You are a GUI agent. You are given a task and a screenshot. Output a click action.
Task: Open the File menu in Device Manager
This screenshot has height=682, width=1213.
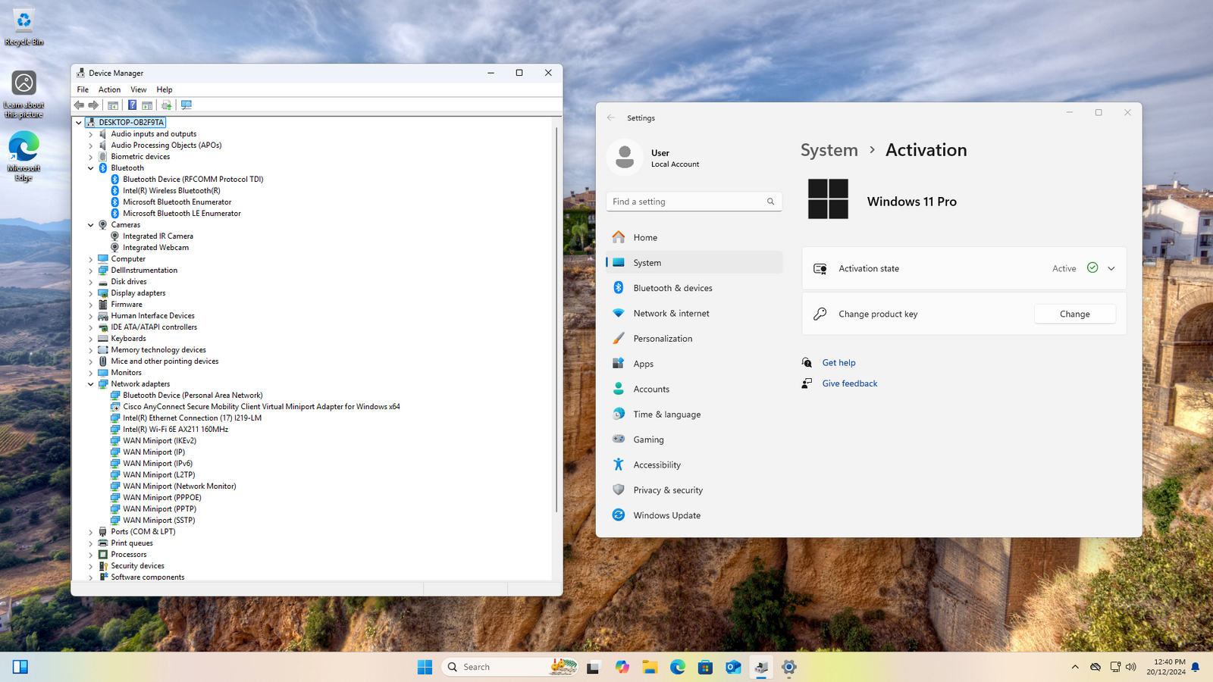(83, 89)
